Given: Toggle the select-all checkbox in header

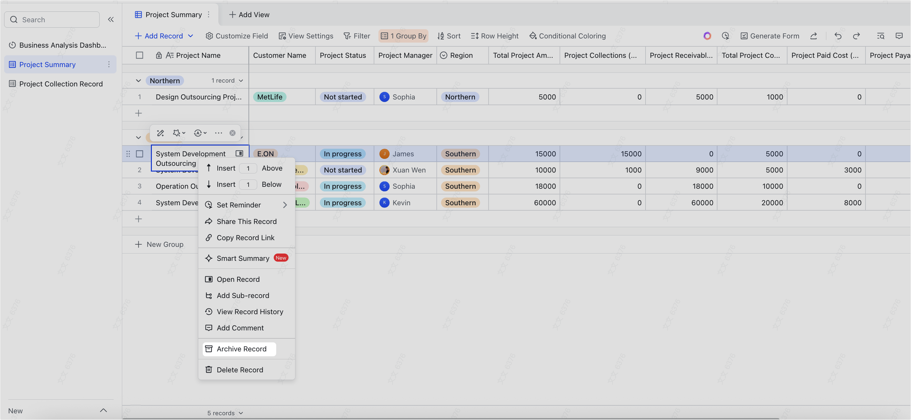Looking at the screenshot, I should pyautogui.click(x=140, y=55).
